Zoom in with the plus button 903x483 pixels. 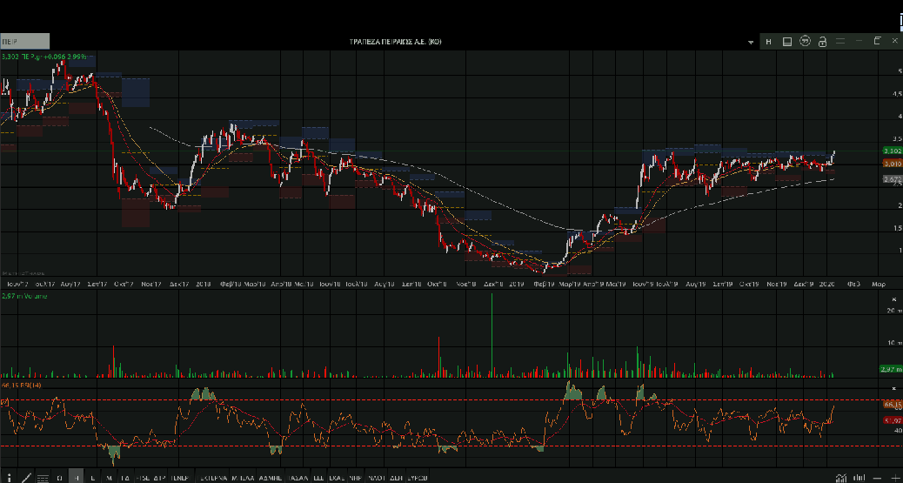pyautogui.click(x=894, y=478)
